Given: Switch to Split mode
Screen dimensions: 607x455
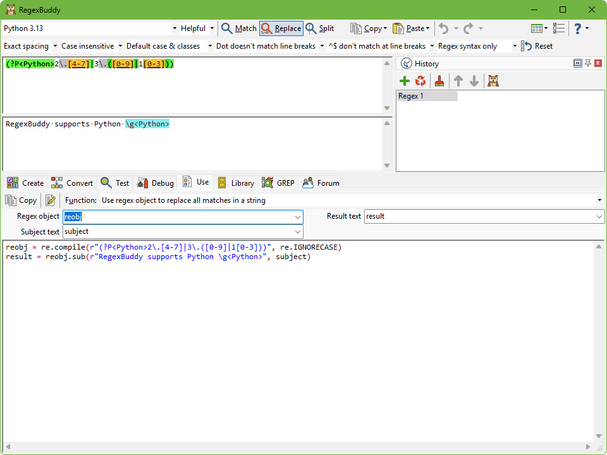Looking at the screenshot, I should coord(320,28).
